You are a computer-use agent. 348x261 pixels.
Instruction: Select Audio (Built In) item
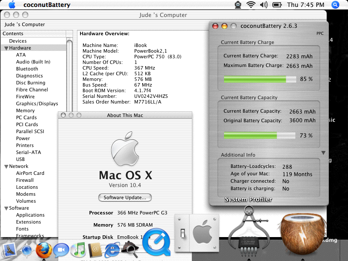click(33, 62)
